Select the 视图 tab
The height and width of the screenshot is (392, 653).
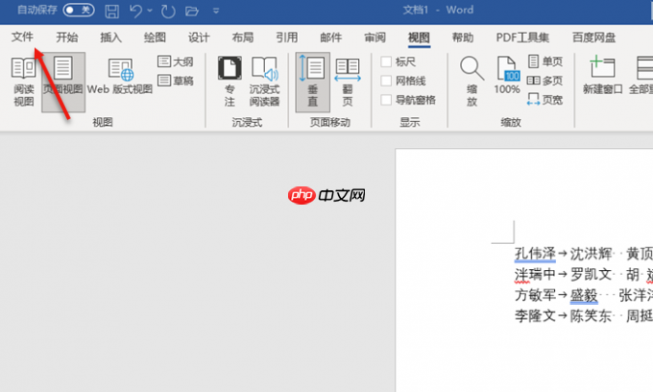(x=419, y=37)
